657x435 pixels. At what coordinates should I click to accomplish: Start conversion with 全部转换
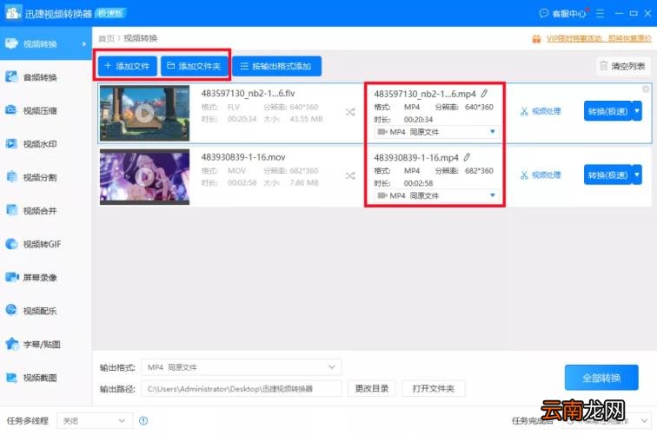pyautogui.click(x=601, y=378)
